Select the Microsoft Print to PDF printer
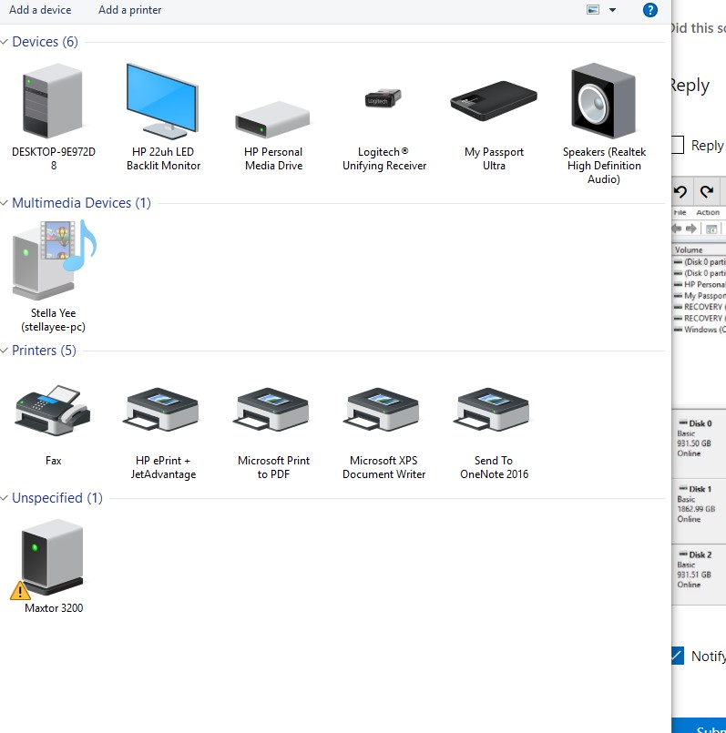Screen dimensions: 726x733 [273, 433]
